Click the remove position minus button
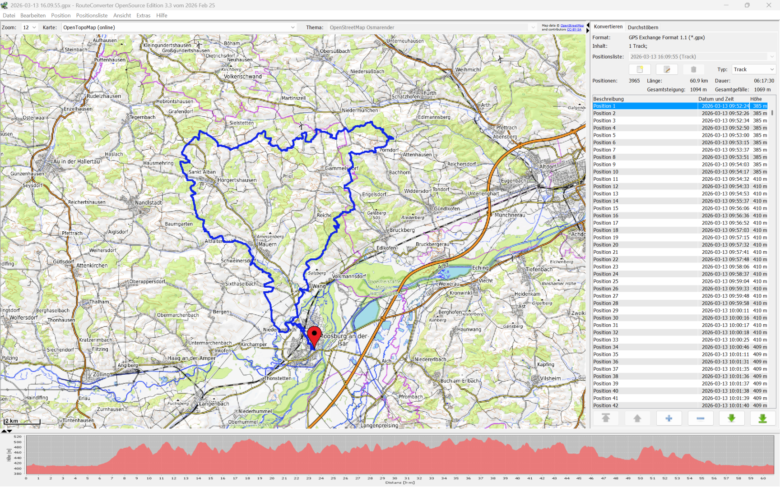The height and width of the screenshot is (487, 780). tap(700, 418)
